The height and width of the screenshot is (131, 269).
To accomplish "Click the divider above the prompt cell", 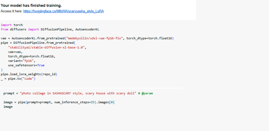I will click(x=91, y=88).
